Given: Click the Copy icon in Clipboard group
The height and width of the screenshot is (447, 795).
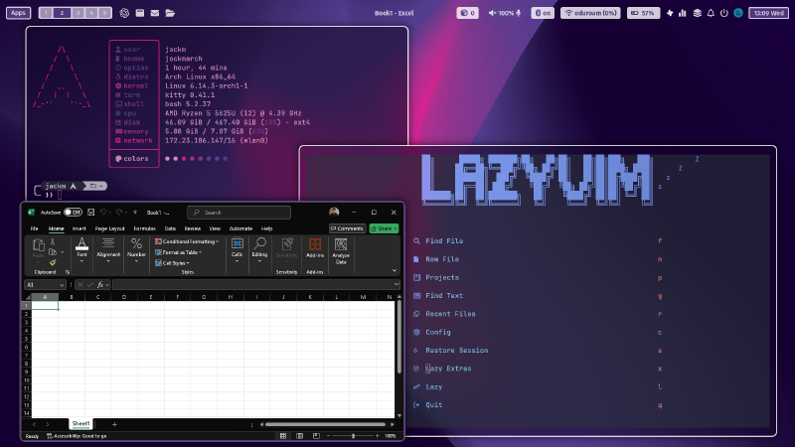Looking at the screenshot, I should coord(53,252).
